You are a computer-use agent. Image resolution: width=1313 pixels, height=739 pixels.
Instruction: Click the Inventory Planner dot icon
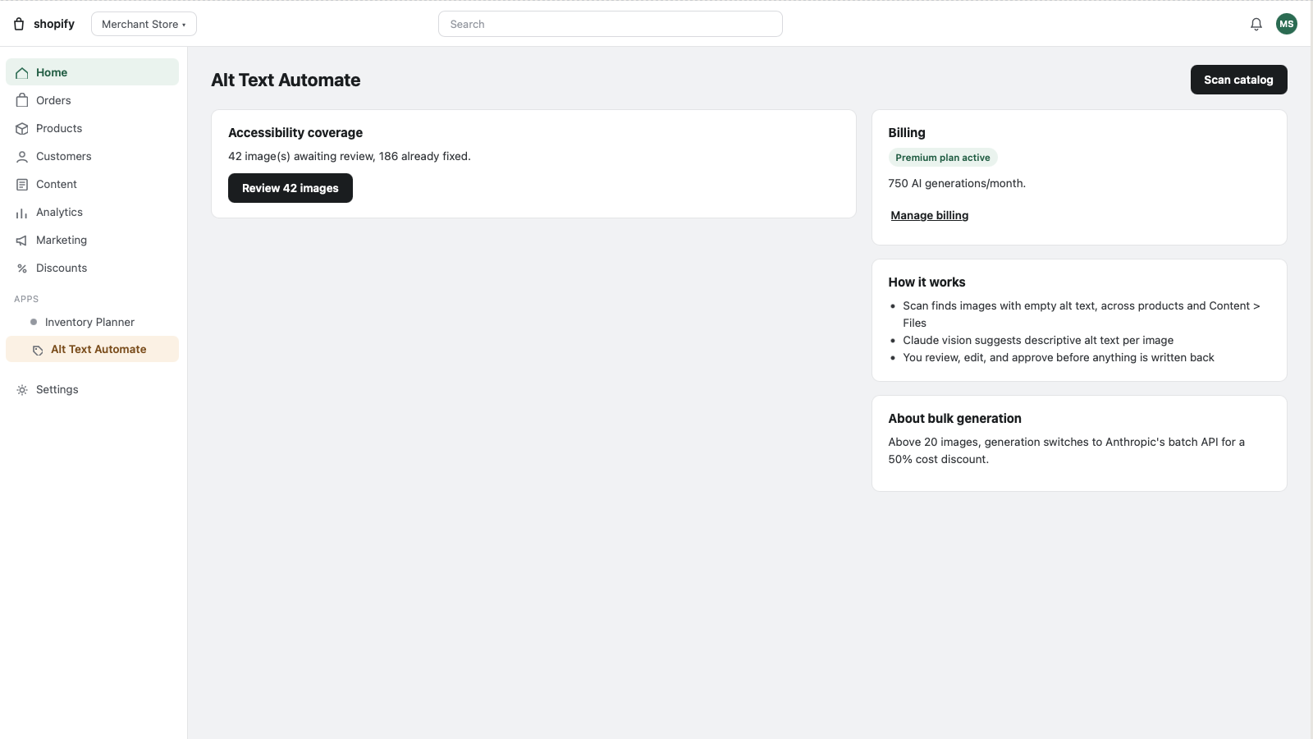[34, 322]
